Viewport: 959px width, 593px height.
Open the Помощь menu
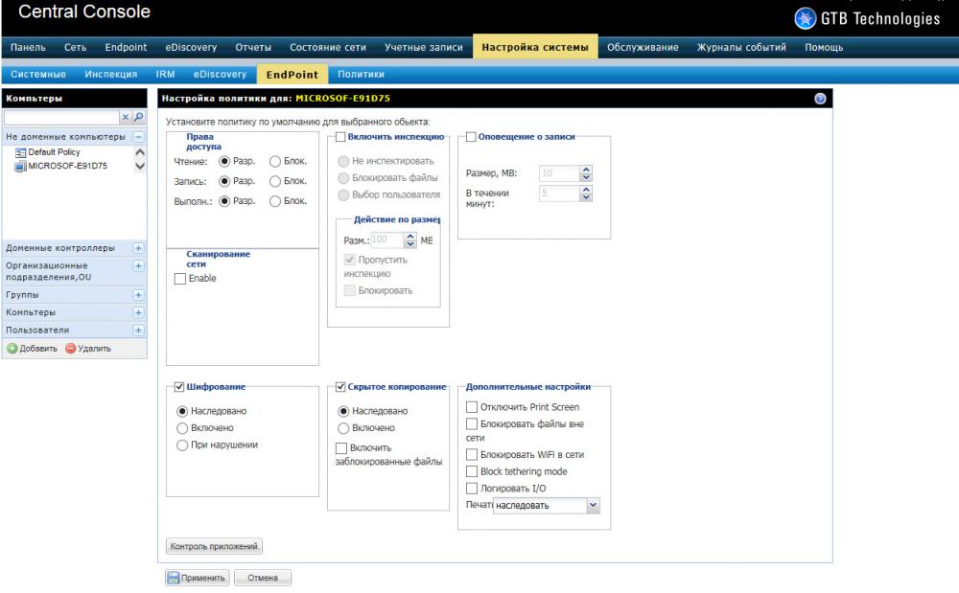click(x=824, y=48)
